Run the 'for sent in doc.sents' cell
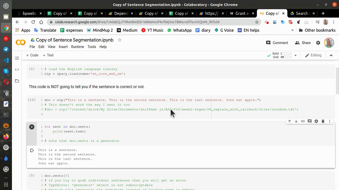This screenshot has height=190, width=339. (x=32, y=127)
